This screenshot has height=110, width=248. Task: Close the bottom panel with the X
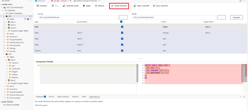coord(244,97)
